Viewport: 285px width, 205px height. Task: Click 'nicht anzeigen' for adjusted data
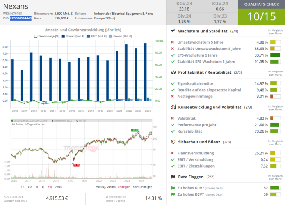142,187
